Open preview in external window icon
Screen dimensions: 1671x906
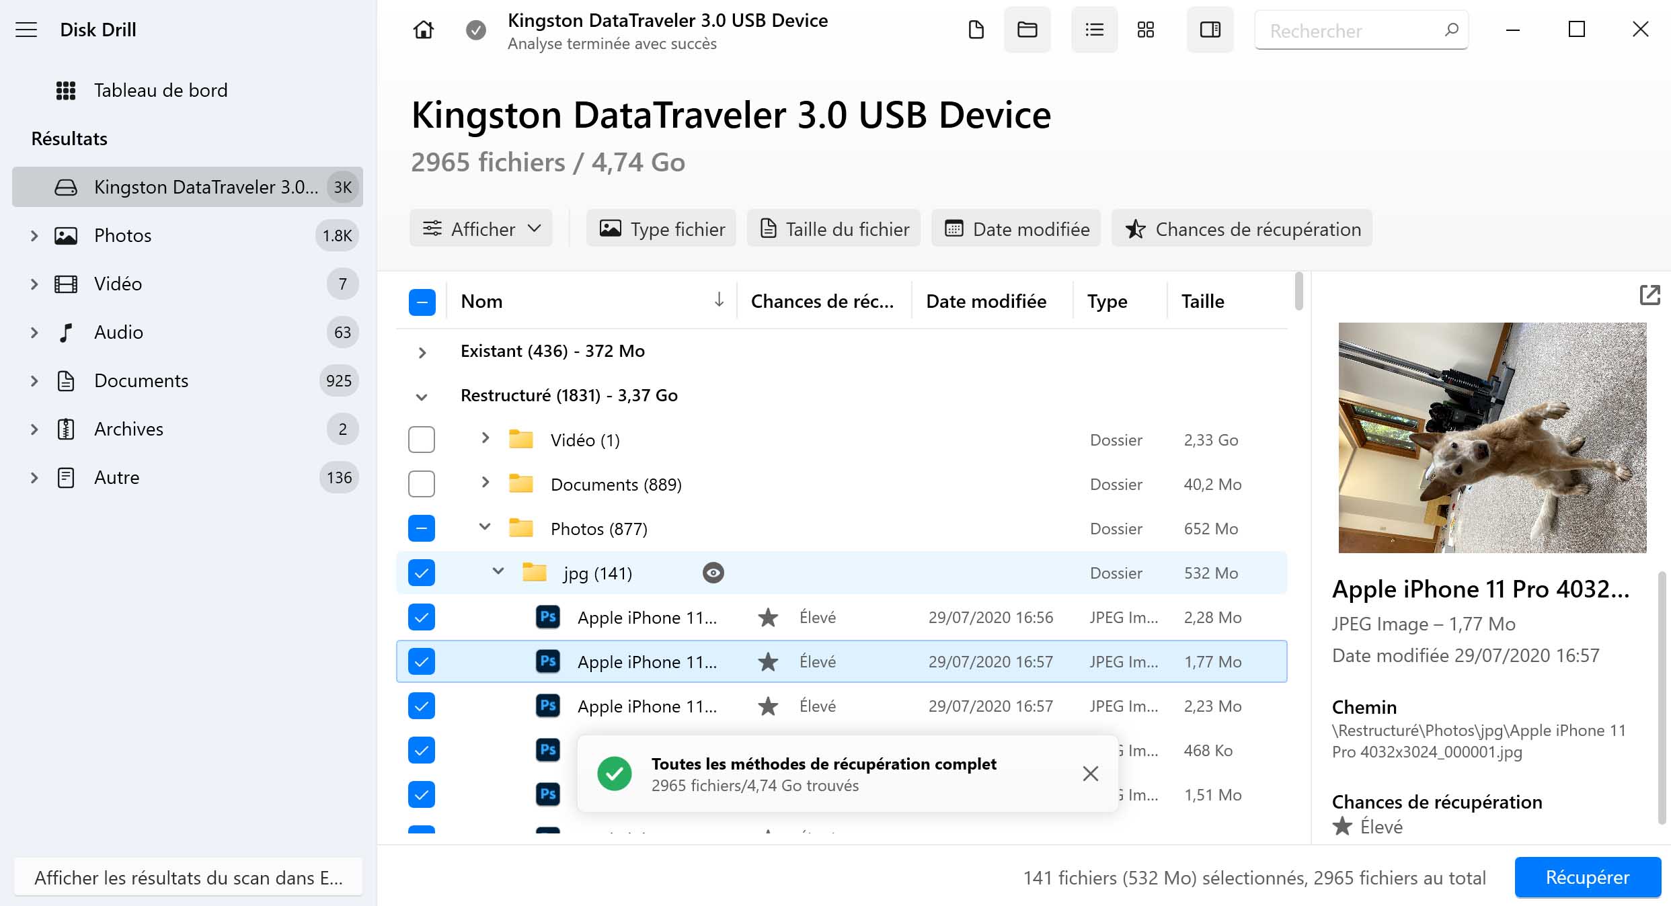[x=1649, y=295]
